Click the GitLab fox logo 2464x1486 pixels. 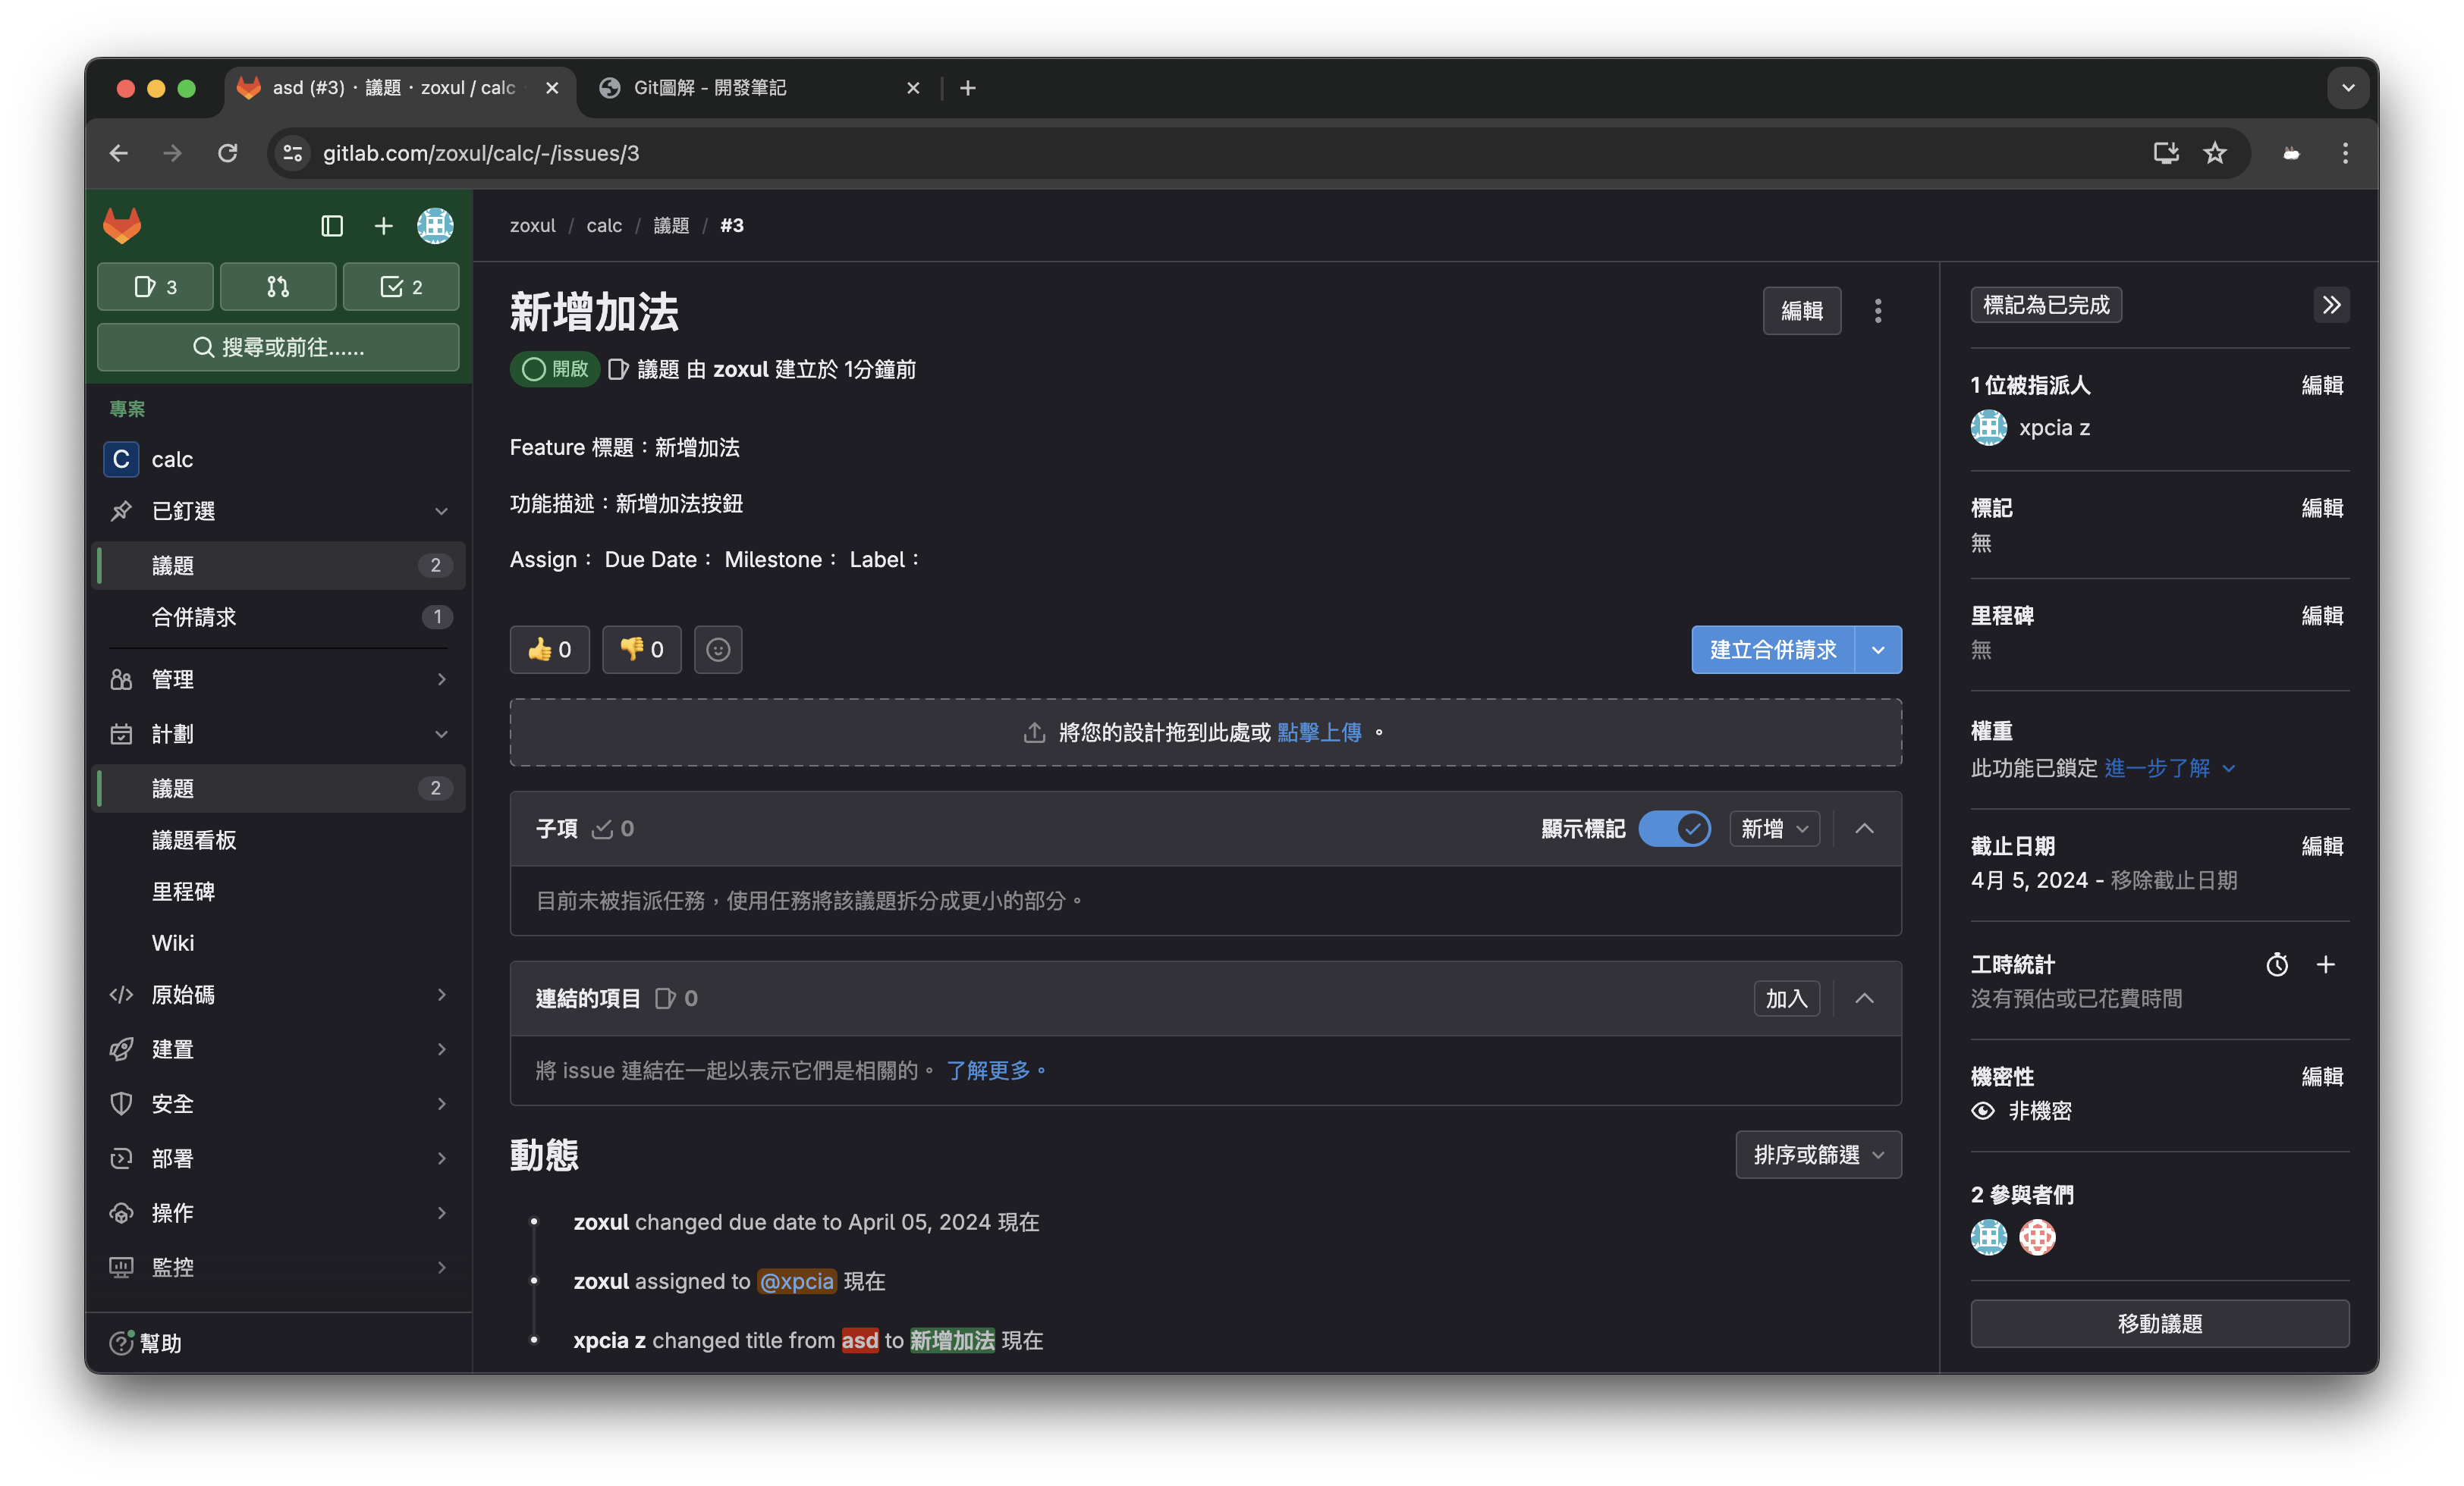pyautogui.click(x=122, y=226)
